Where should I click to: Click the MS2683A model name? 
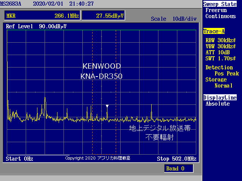(x=11, y=4)
